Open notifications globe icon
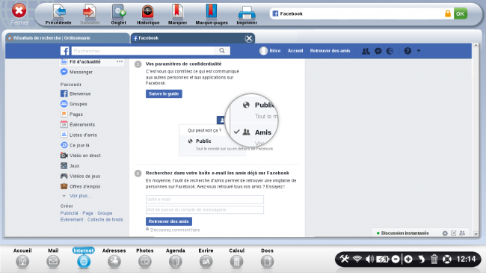Image resolution: width=486 pixels, height=273 pixels. [x=390, y=51]
